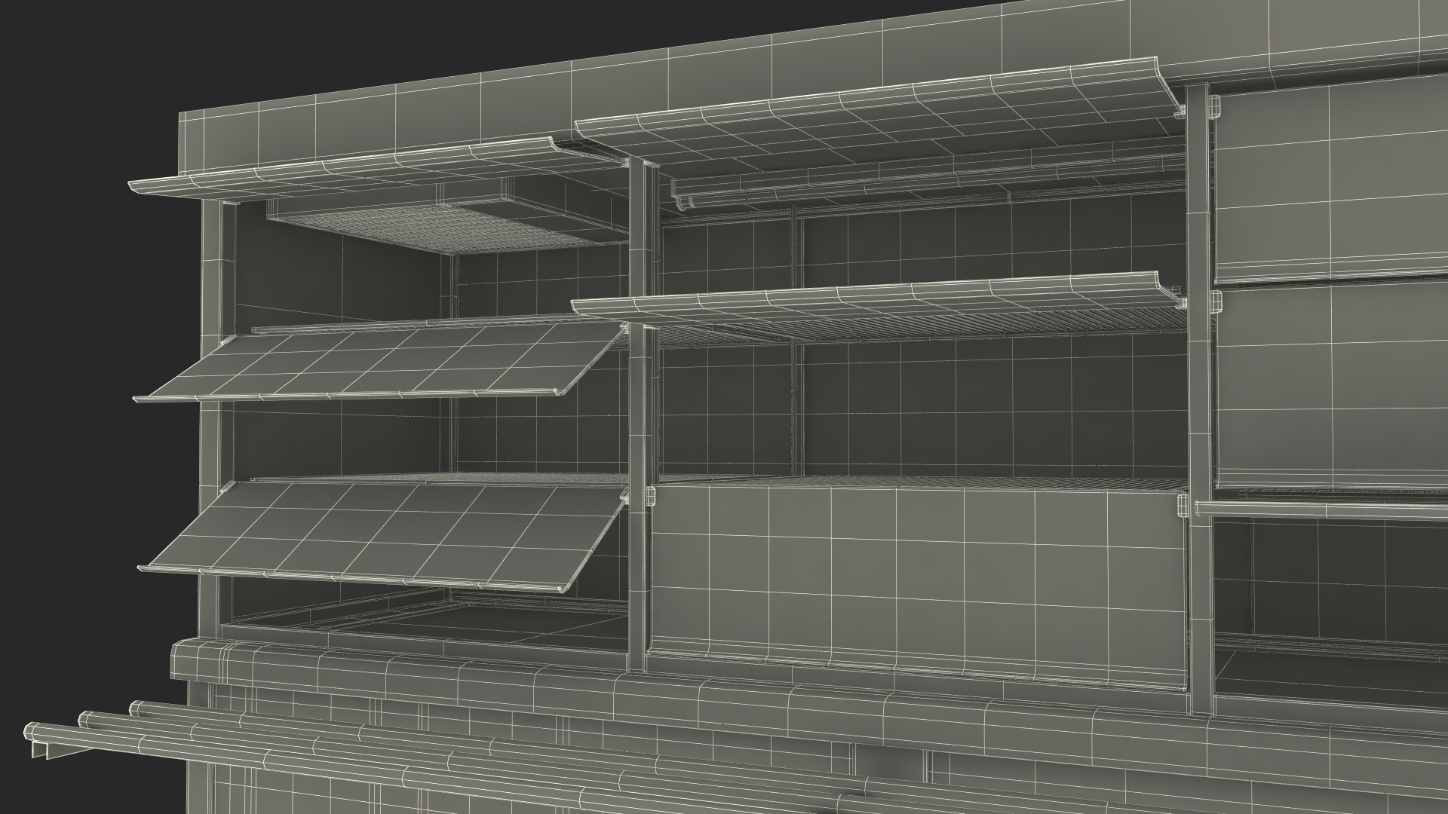Click the mesh ventilation grille at top-left
Image resolution: width=1448 pixels, height=814 pixels.
[x=445, y=230]
